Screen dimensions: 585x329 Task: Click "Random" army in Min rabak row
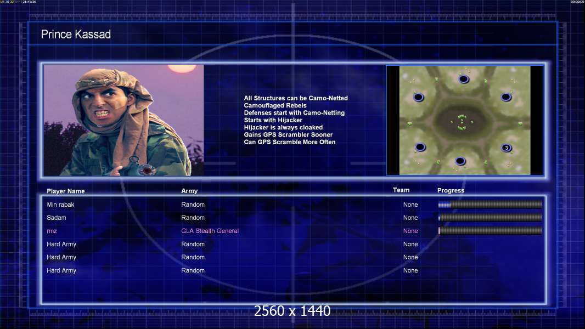pos(193,205)
